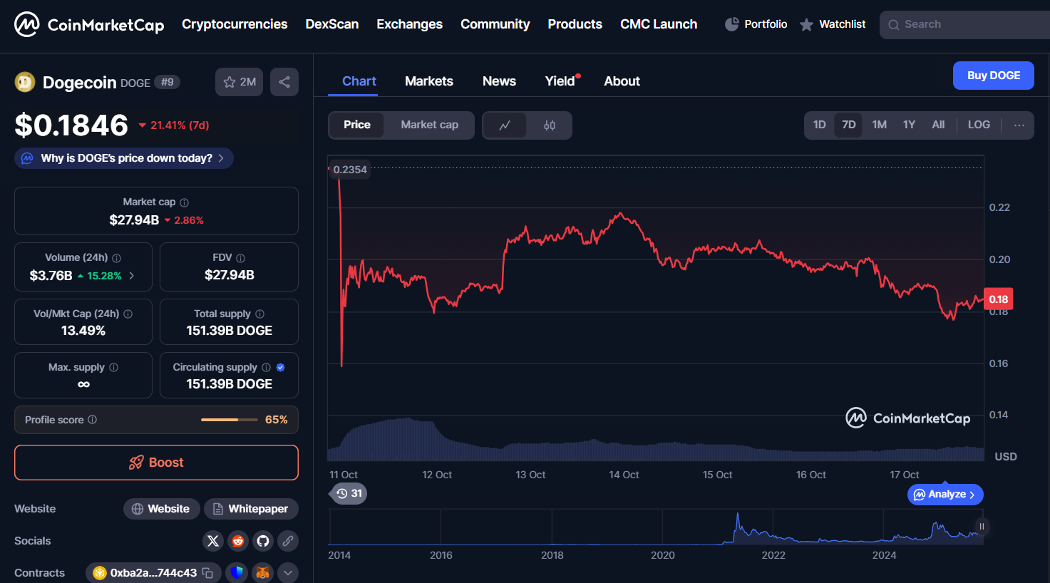Screen dimensions: 1050x583
Task: Click the timeline range slider handle
Action: 982,527
